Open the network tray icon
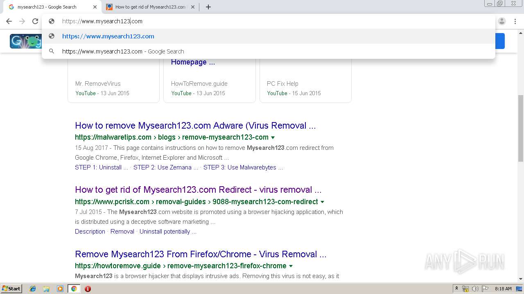This screenshot has width=524, height=294. click(465, 289)
